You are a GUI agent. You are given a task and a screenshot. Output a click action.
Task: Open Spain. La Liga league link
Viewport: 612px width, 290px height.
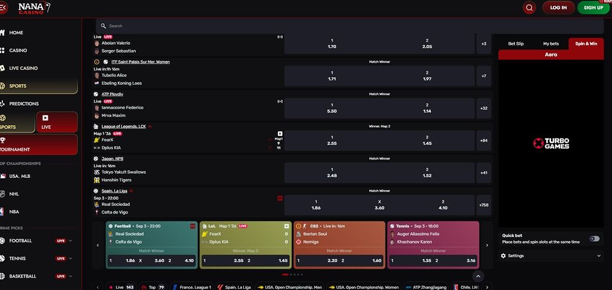(114, 191)
